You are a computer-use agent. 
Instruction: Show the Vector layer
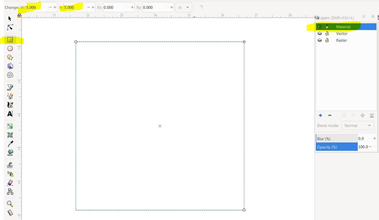coord(320,34)
